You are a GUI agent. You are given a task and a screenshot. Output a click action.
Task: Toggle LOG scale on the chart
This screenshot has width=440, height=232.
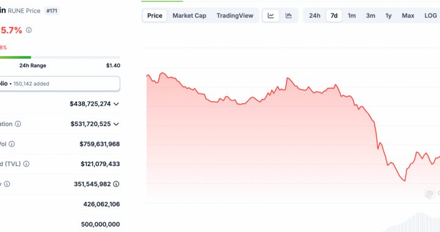(430, 16)
